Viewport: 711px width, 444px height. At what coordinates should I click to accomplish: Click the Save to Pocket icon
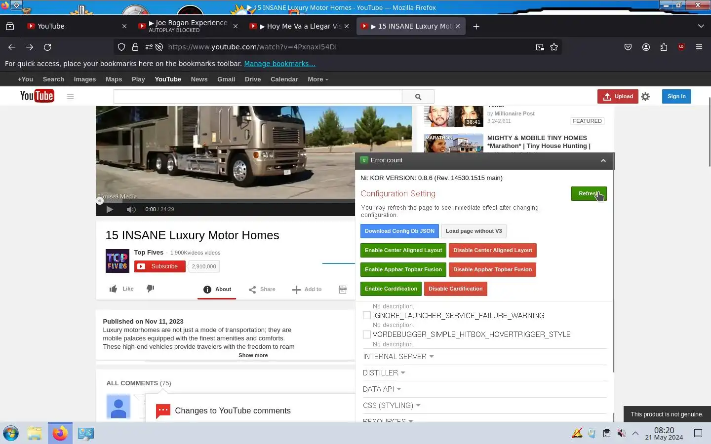tap(628, 47)
